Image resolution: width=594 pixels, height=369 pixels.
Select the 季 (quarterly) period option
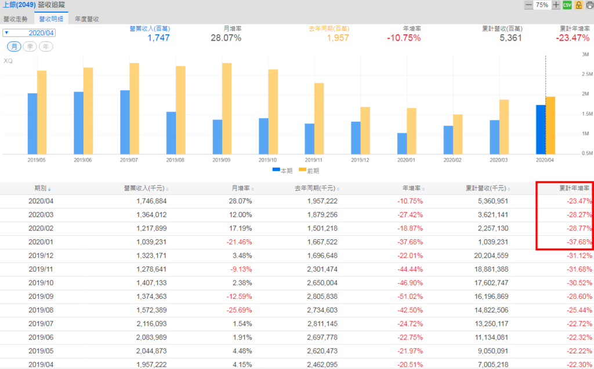coord(30,46)
